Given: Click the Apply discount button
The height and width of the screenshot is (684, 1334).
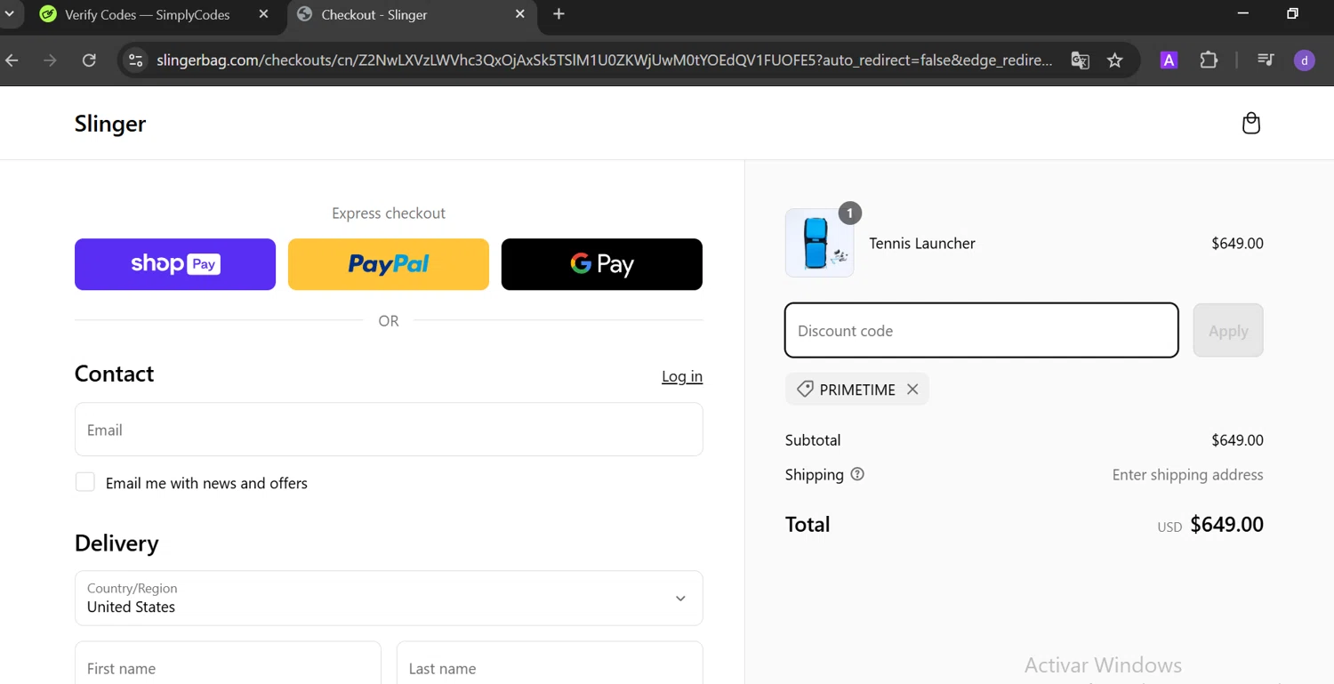Looking at the screenshot, I should [x=1228, y=330].
